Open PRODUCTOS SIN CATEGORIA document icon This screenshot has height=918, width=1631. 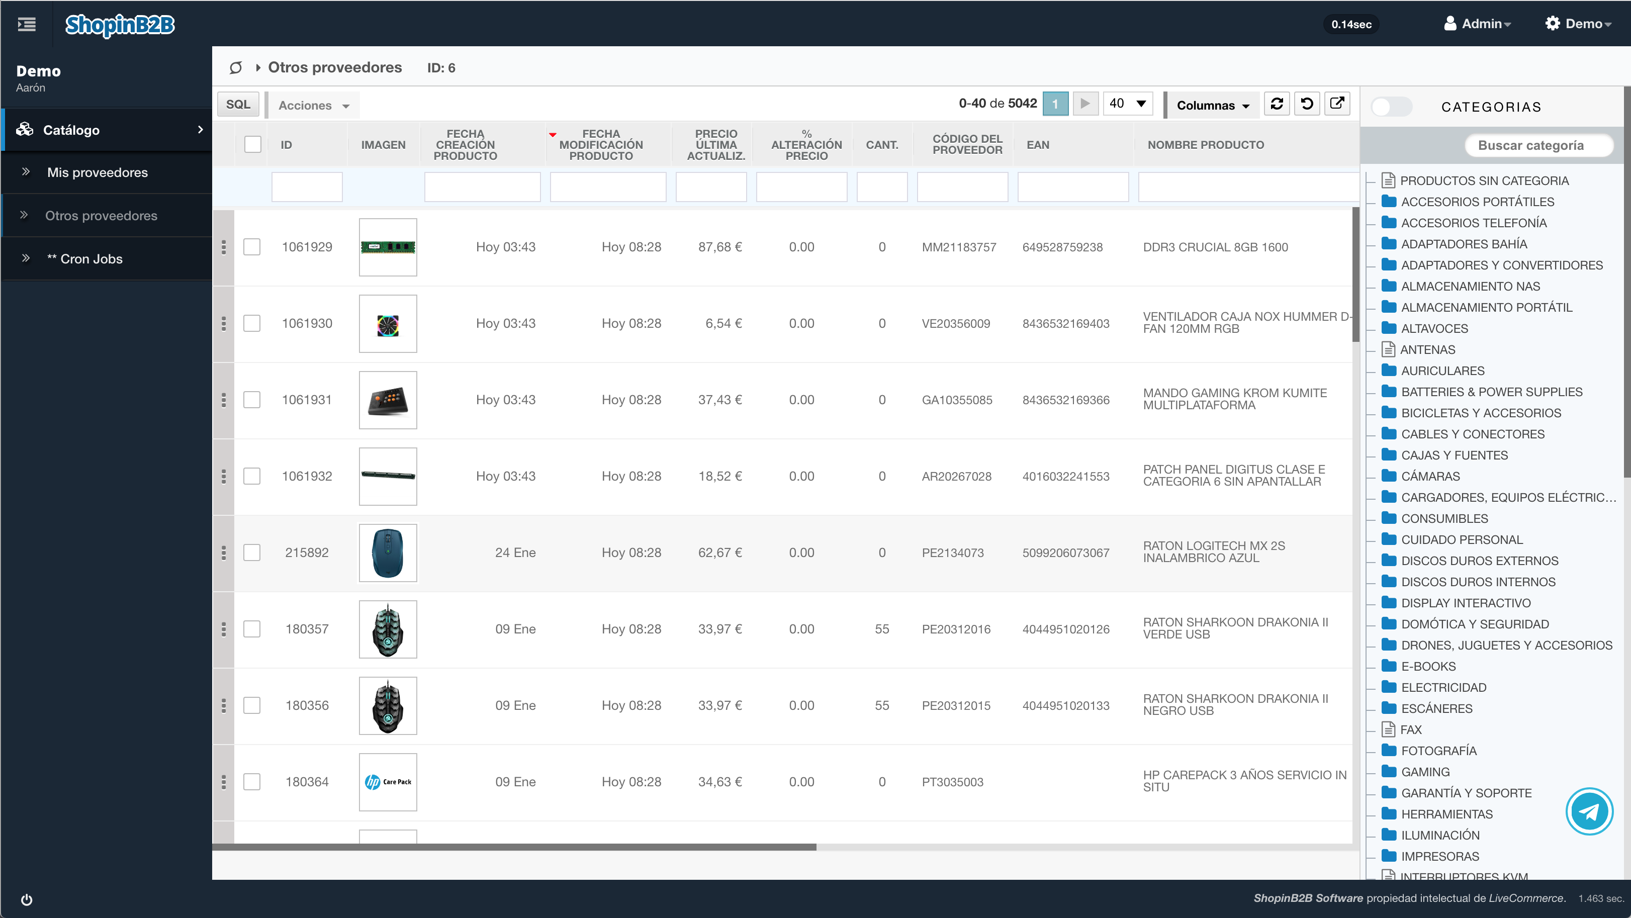coord(1388,180)
